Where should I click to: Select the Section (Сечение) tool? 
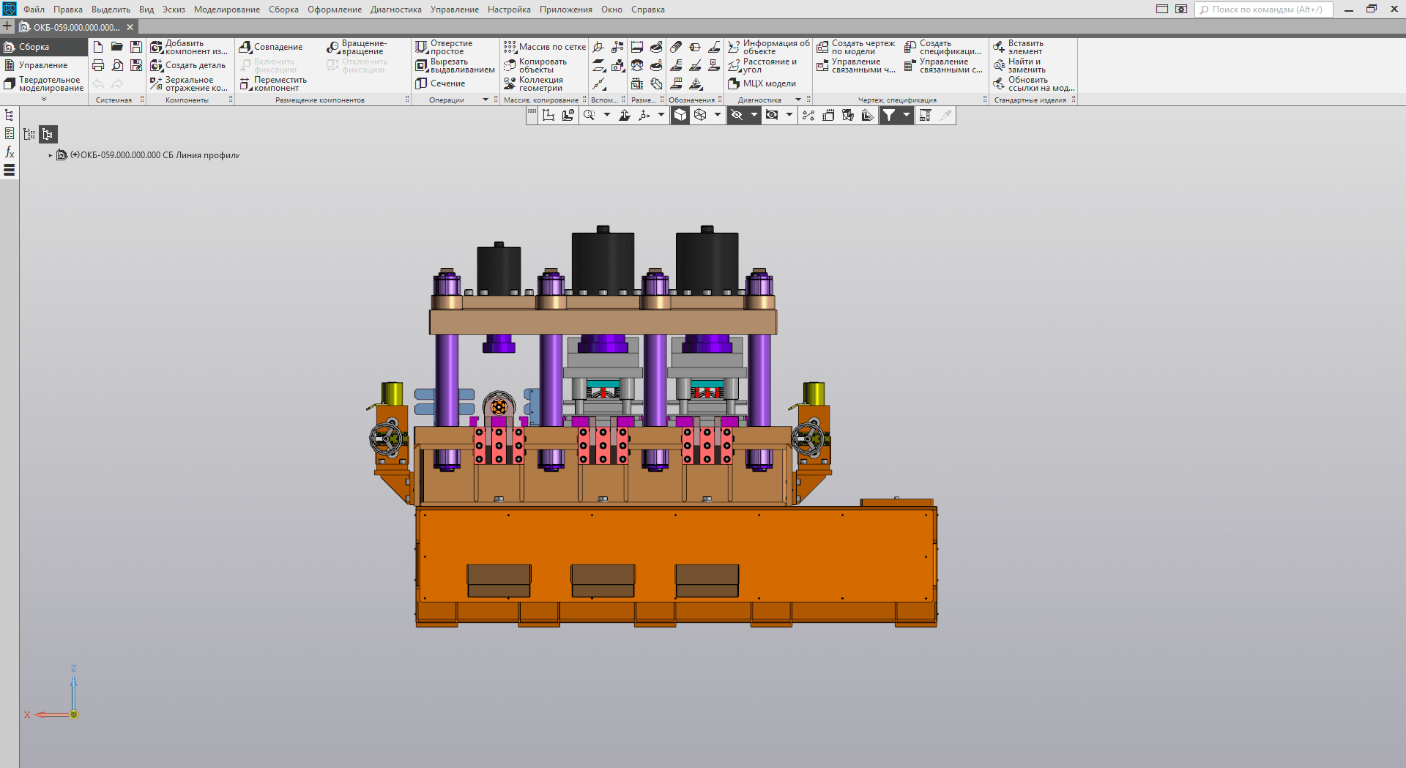click(441, 83)
